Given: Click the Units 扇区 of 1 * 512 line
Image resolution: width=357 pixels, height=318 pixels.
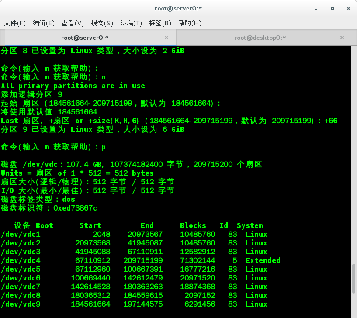Looking at the screenshot, I should 77,173.
